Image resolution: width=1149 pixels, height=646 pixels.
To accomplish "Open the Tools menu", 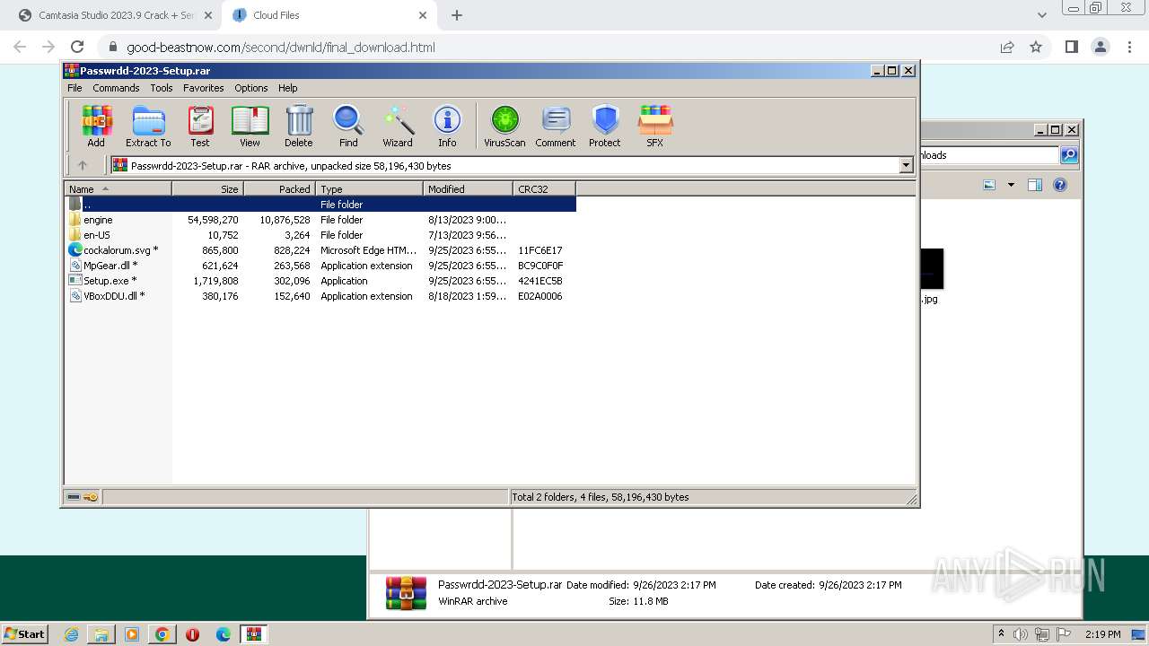I will (162, 88).
